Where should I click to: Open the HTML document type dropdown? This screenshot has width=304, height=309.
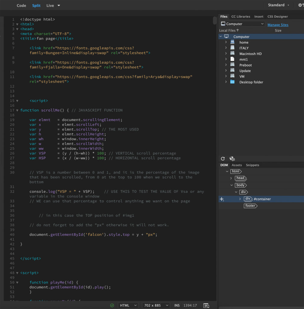(128, 305)
